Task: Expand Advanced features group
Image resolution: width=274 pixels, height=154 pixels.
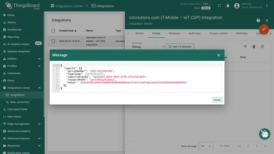Action: click(x=39, y=139)
